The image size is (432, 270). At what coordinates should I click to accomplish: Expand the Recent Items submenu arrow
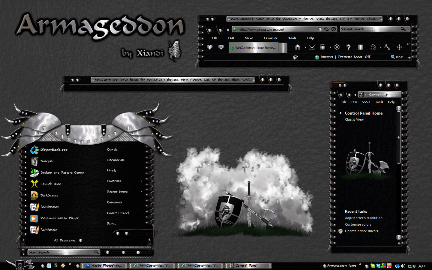point(141,192)
